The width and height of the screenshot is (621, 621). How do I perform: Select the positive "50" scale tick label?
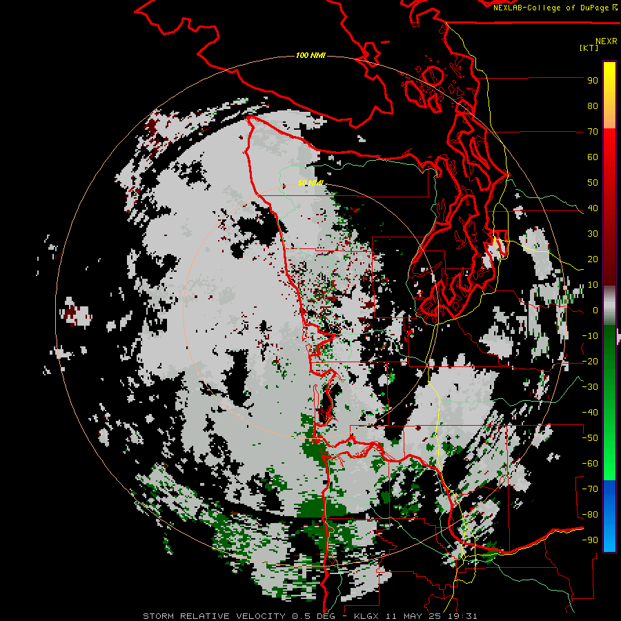pos(593,183)
